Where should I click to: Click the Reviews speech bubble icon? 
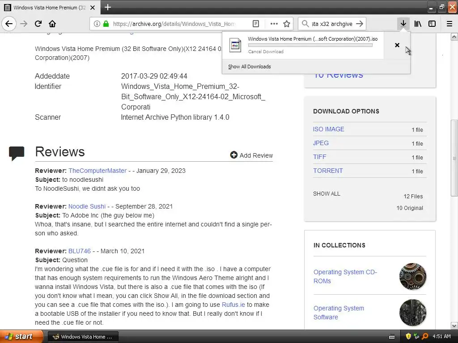pyautogui.click(x=17, y=154)
